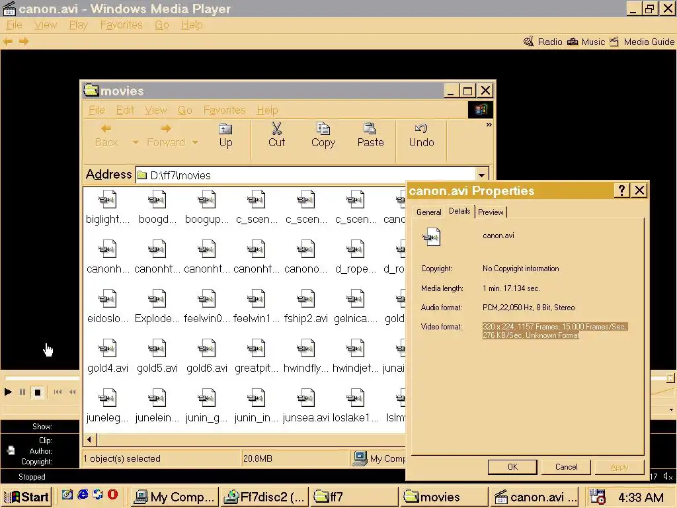Click Cancel in canon.avi Properties

(x=566, y=466)
